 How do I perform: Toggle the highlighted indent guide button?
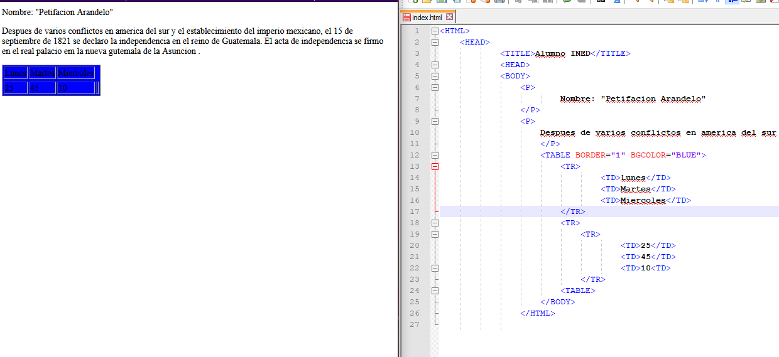coord(731,2)
